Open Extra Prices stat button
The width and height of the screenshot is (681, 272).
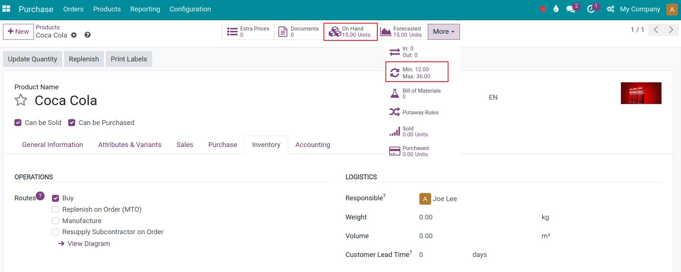pos(248,32)
